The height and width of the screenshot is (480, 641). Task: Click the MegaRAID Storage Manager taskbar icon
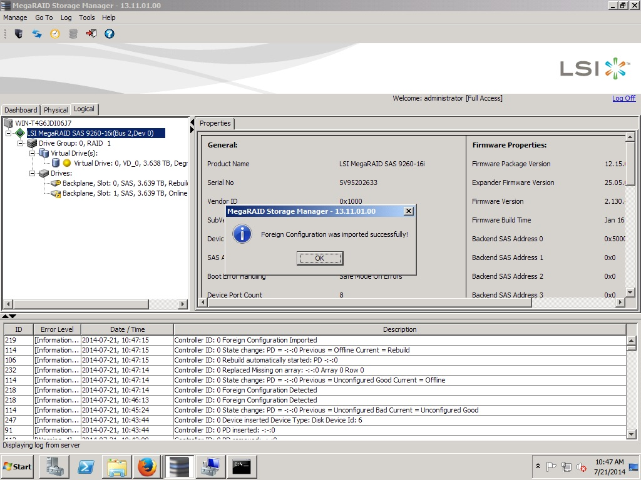pyautogui.click(x=179, y=466)
